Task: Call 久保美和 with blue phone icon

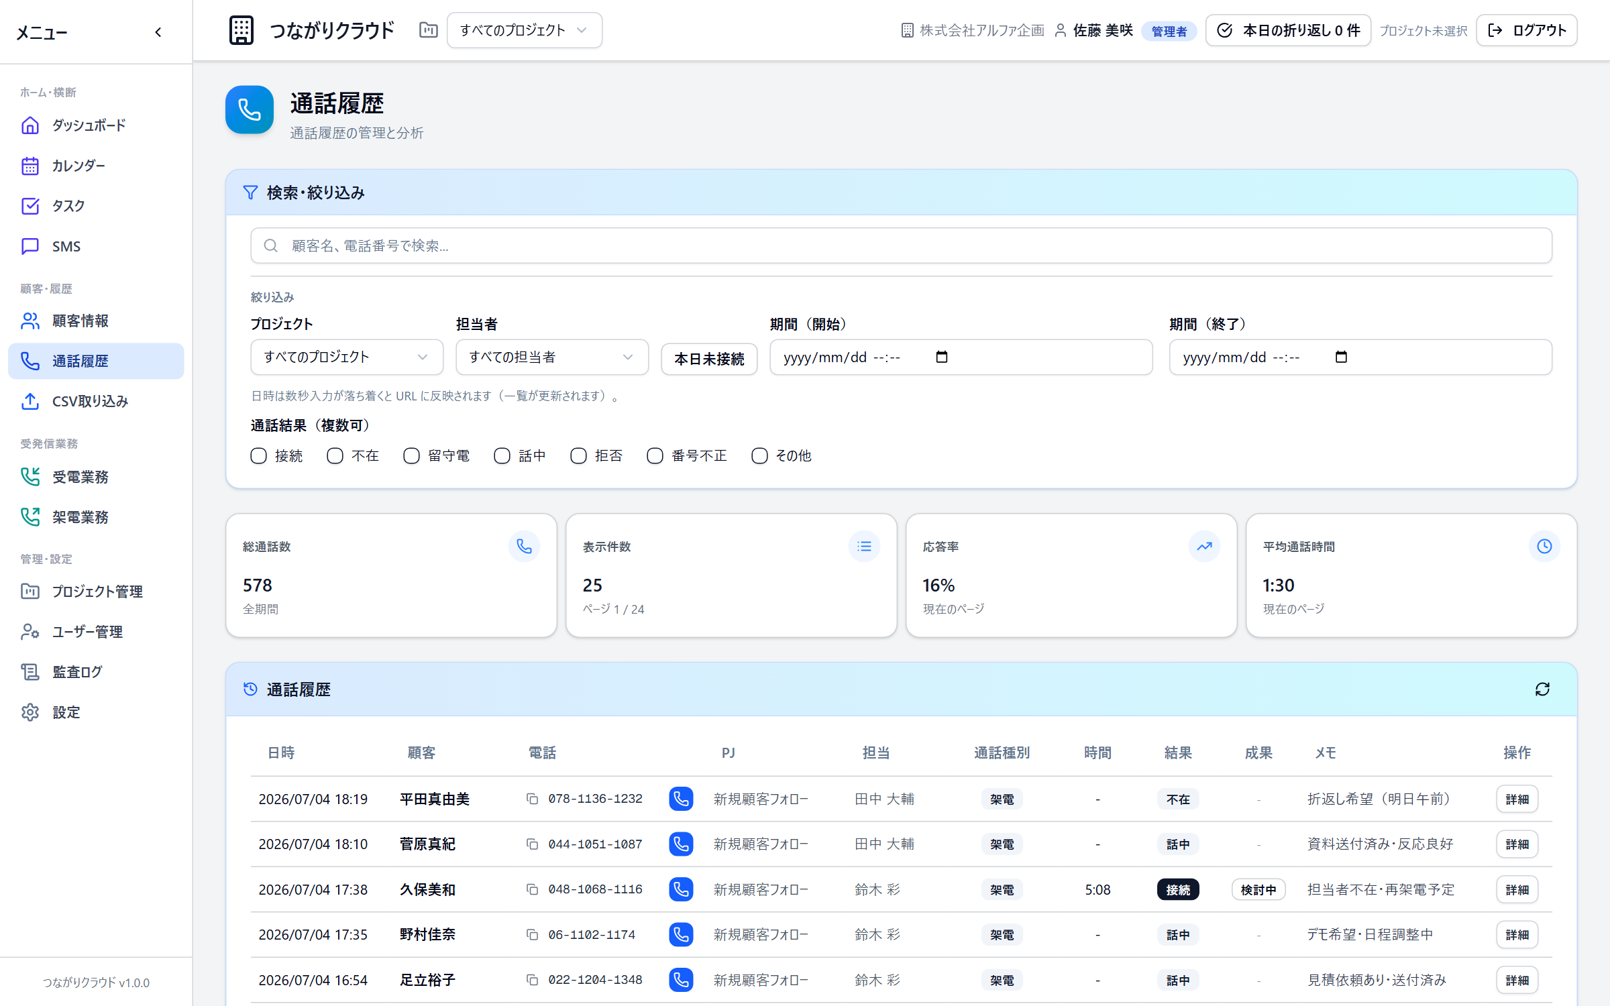Action: (681, 889)
